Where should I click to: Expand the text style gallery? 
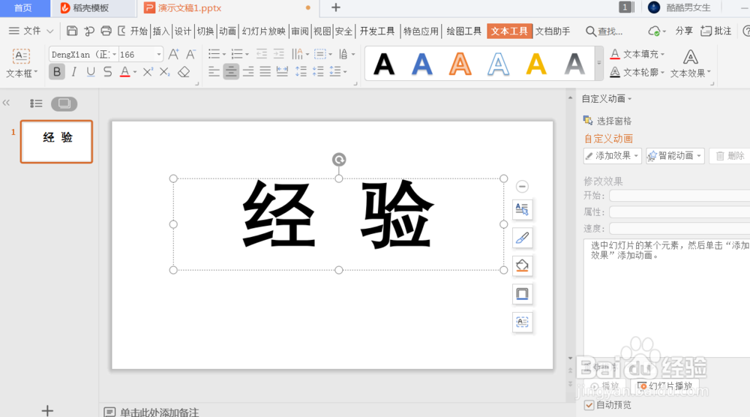point(598,63)
